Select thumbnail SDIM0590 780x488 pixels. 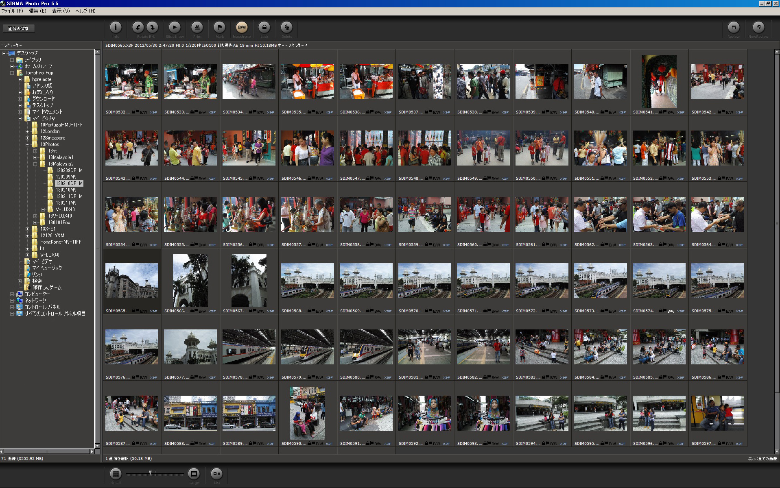[307, 413]
